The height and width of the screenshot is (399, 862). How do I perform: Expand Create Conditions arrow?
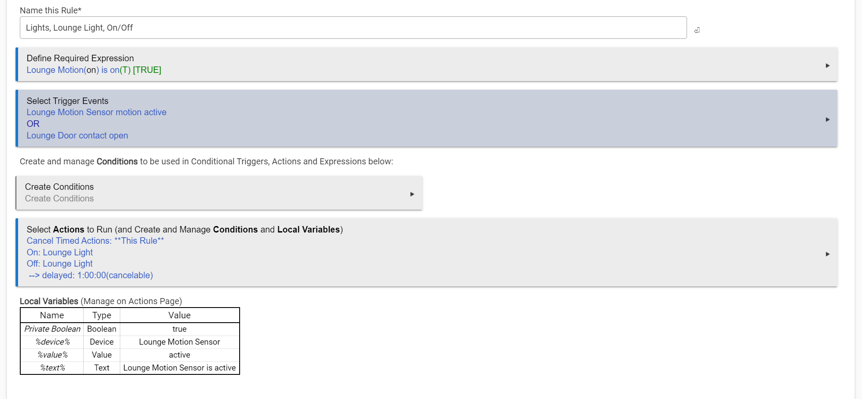pos(412,194)
